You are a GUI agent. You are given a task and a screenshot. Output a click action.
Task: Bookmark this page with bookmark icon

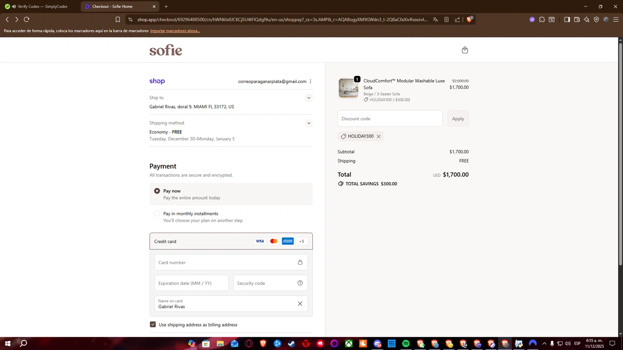[118, 19]
